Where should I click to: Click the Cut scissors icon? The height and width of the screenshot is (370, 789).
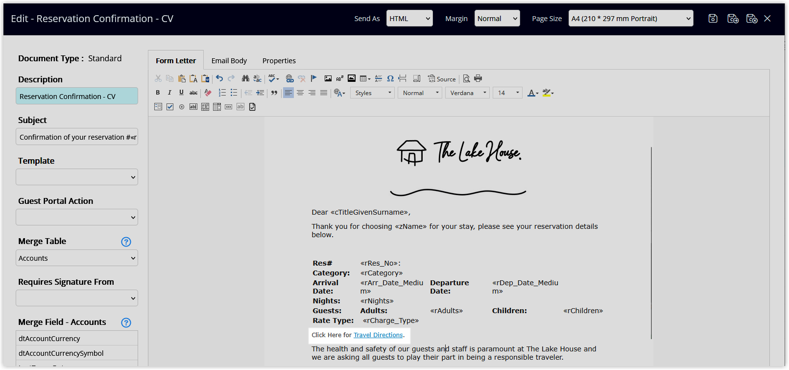158,78
